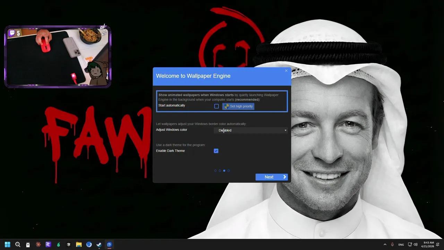This screenshot has width=444, height=250.
Task: Open the green pear app in taskbar
Action: click(x=58, y=244)
